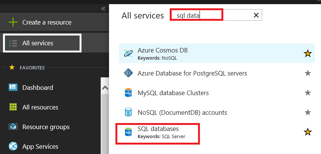Click the MySQL database Clusters icon

(128, 93)
